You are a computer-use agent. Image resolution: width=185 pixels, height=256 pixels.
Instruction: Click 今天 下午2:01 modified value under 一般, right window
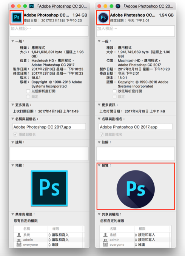[x=129, y=74]
